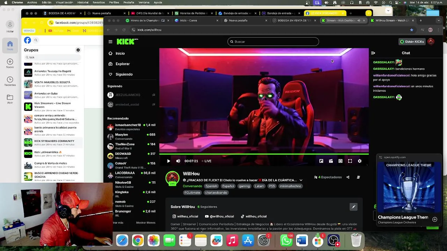
Task: Expand the stream title chevron
Action: [x=301, y=180]
